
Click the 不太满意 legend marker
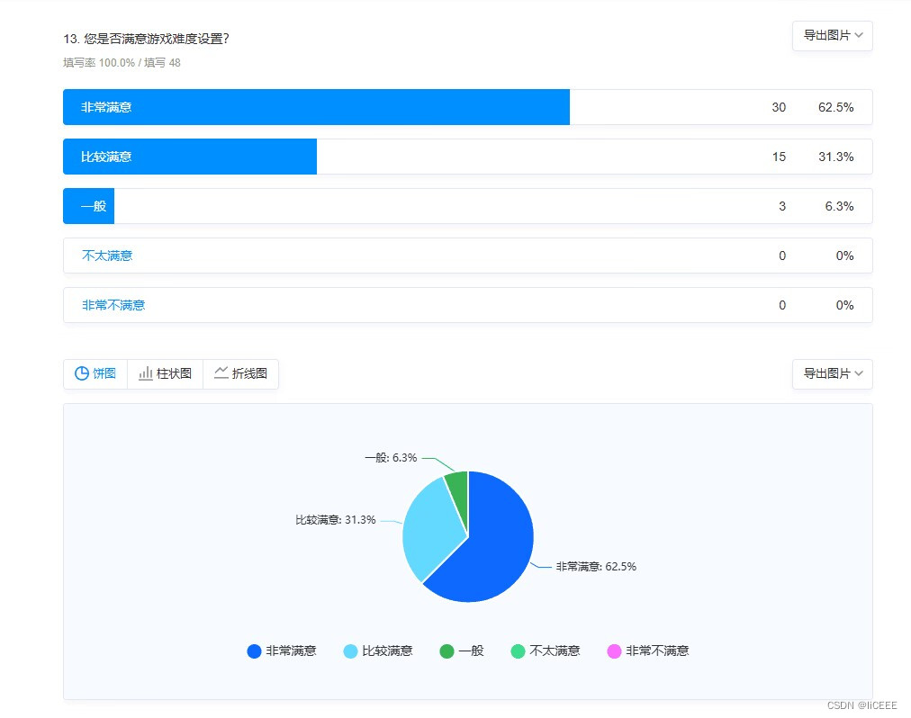pyautogui.click(x=518, y=651)
